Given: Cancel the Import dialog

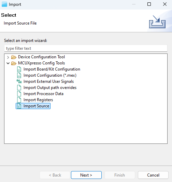Looking at the screenshot, I should tap(153, 175).
